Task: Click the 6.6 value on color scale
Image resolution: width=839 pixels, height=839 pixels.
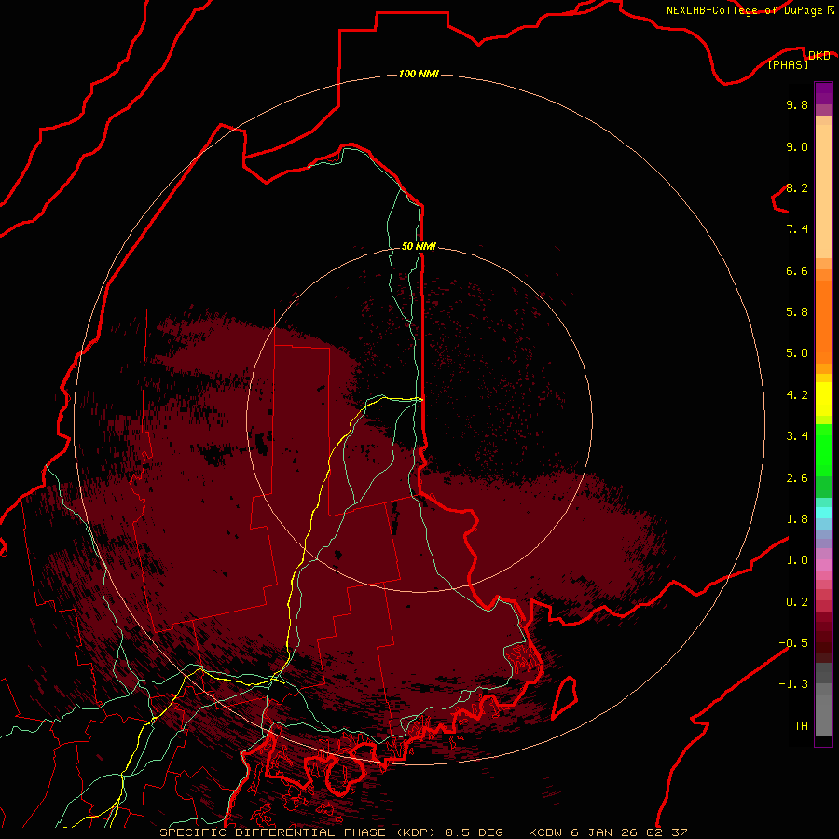Action: pos(797,270)
